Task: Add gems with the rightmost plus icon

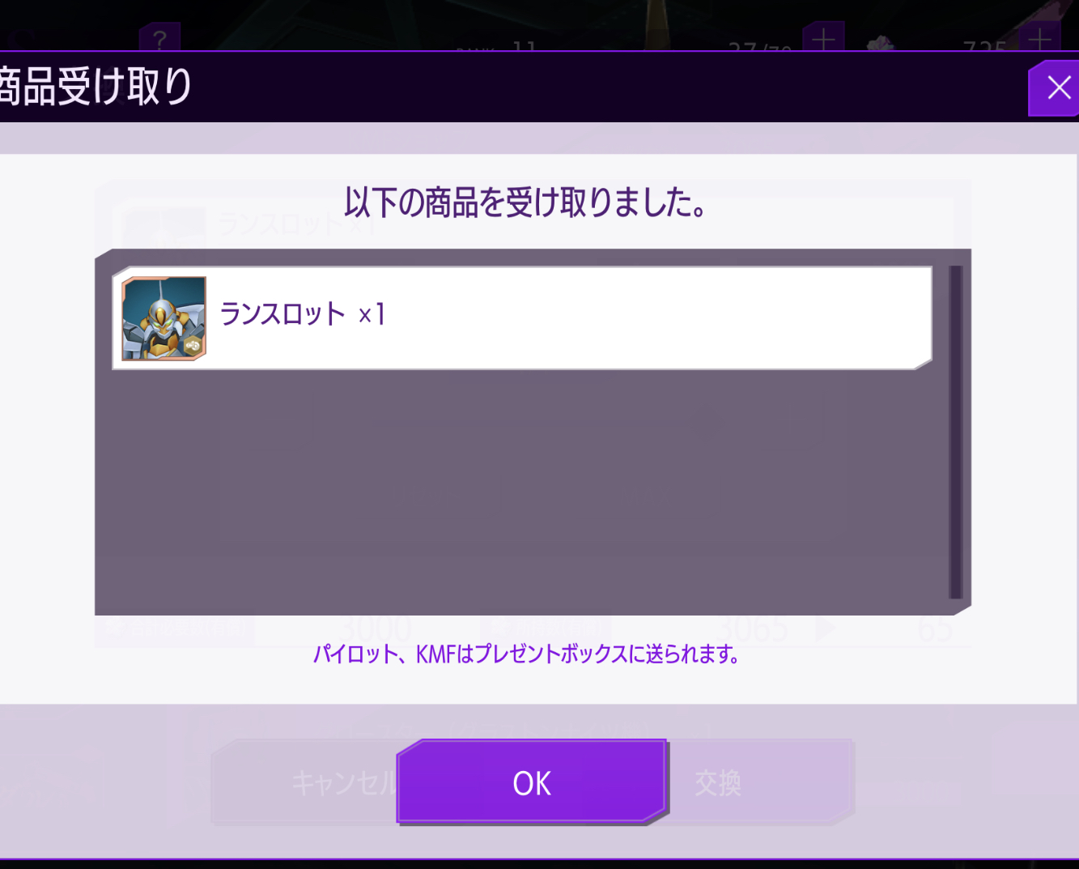Action: [1039, 37]
